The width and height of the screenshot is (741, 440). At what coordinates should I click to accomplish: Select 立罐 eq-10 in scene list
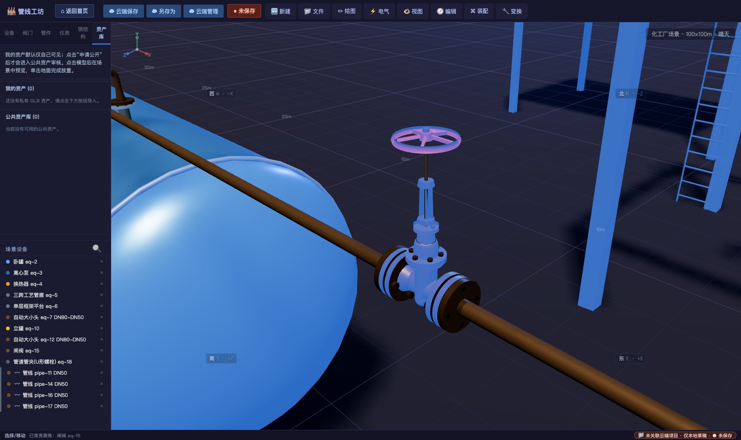pos(55,328)
